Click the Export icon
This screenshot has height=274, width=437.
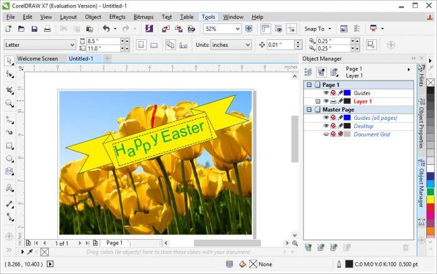(179, 29)
